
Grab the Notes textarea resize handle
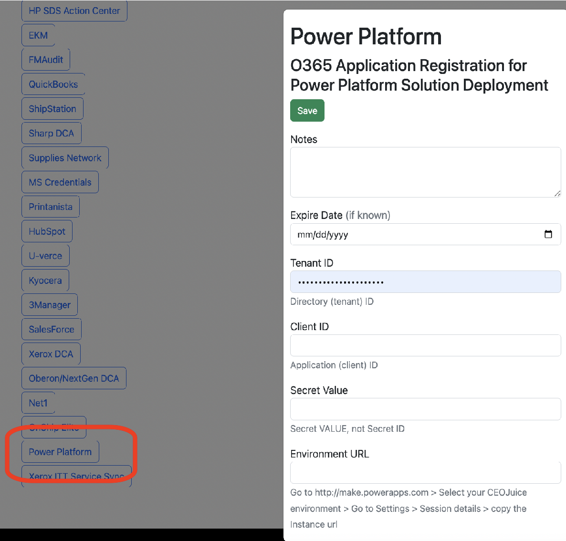[x=557, y=194]
